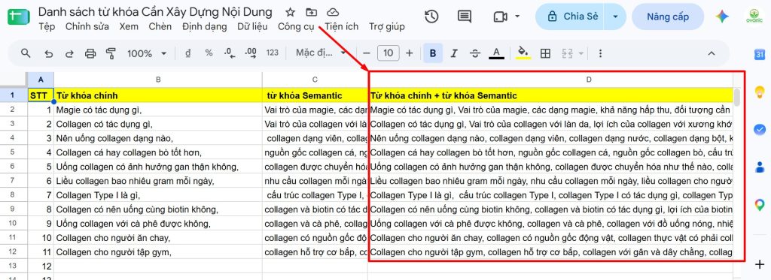Redo the last action

pyautogui.click(x=69, y=53)
